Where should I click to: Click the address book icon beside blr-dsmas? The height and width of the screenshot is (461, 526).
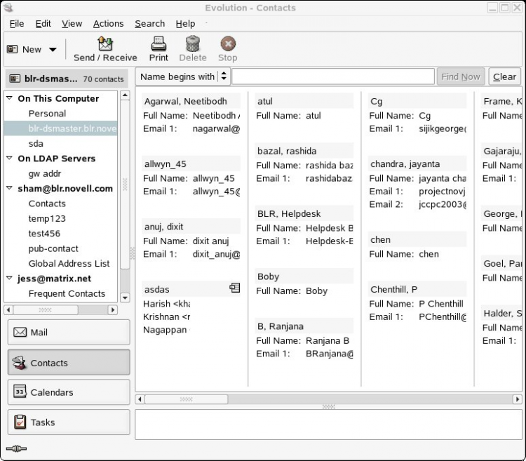coord(15,79)
